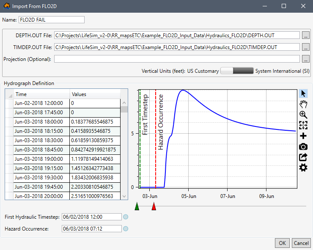
Task: Click value cell 0.61859130859375
Action: 95,140
